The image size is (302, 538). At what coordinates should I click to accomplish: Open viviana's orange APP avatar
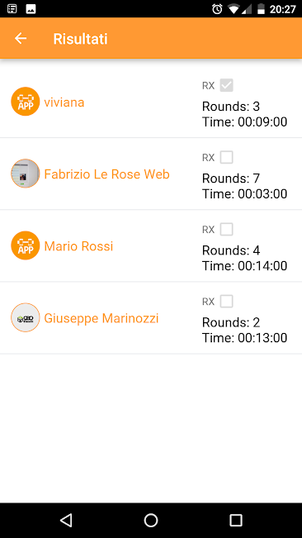(26, 102)
